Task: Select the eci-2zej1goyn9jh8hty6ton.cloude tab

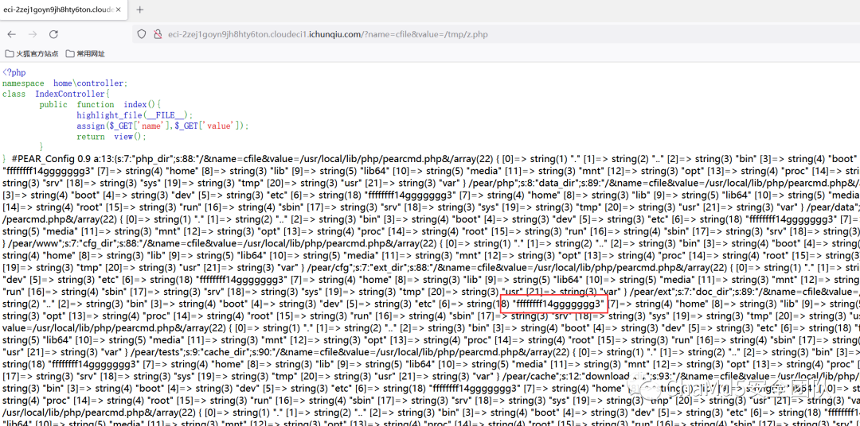Action: [x=63, y=10]
